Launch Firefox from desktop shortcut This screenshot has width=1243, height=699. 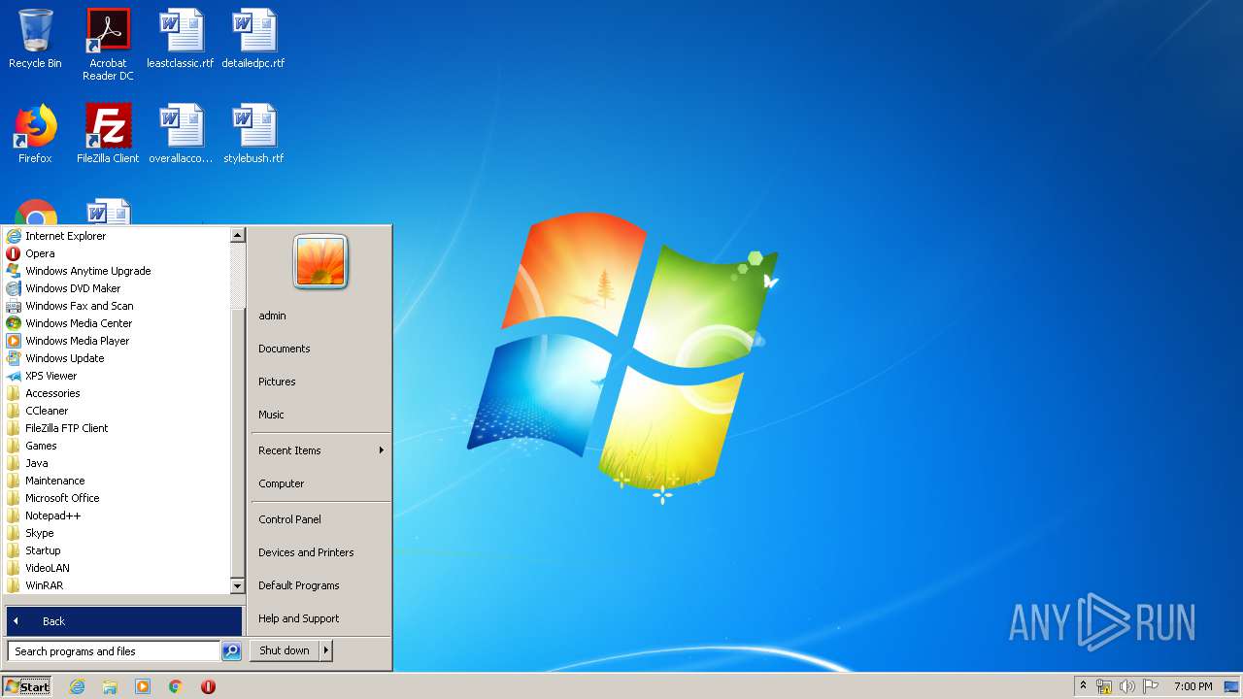tap(35, 134)
